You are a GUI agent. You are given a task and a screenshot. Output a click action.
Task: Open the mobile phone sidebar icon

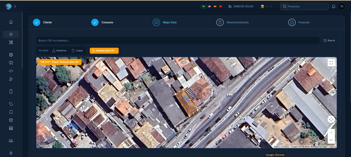[11, 91]
